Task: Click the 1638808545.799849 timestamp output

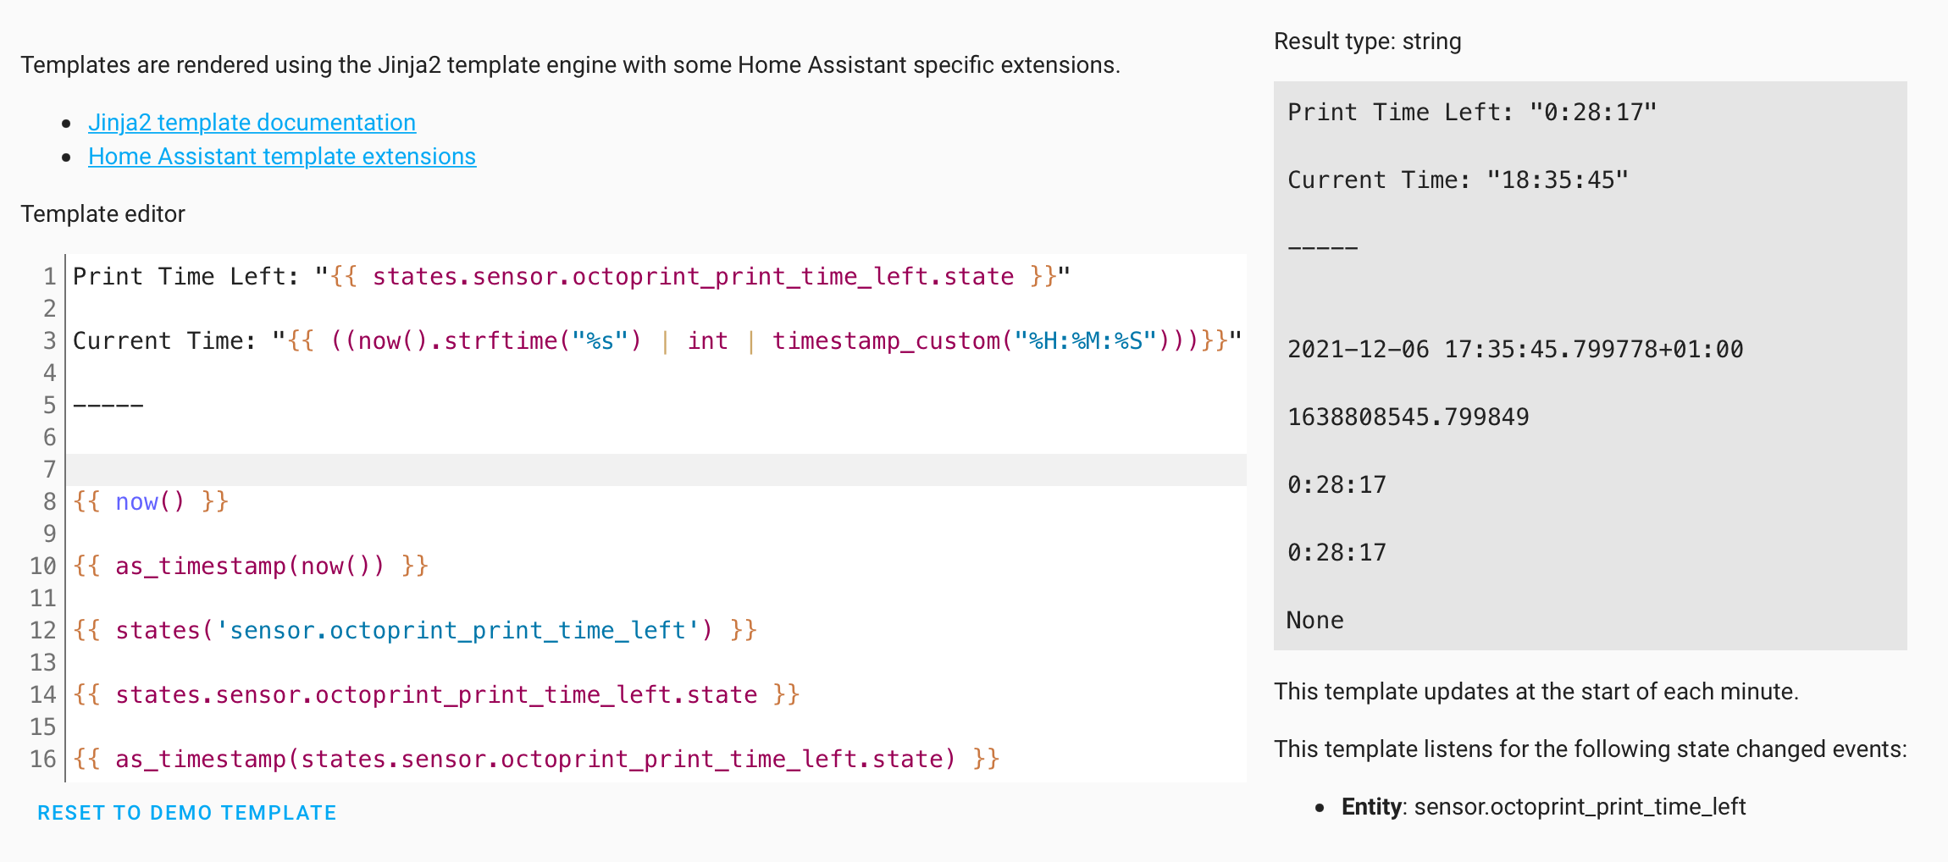Action: (1407, 416)
